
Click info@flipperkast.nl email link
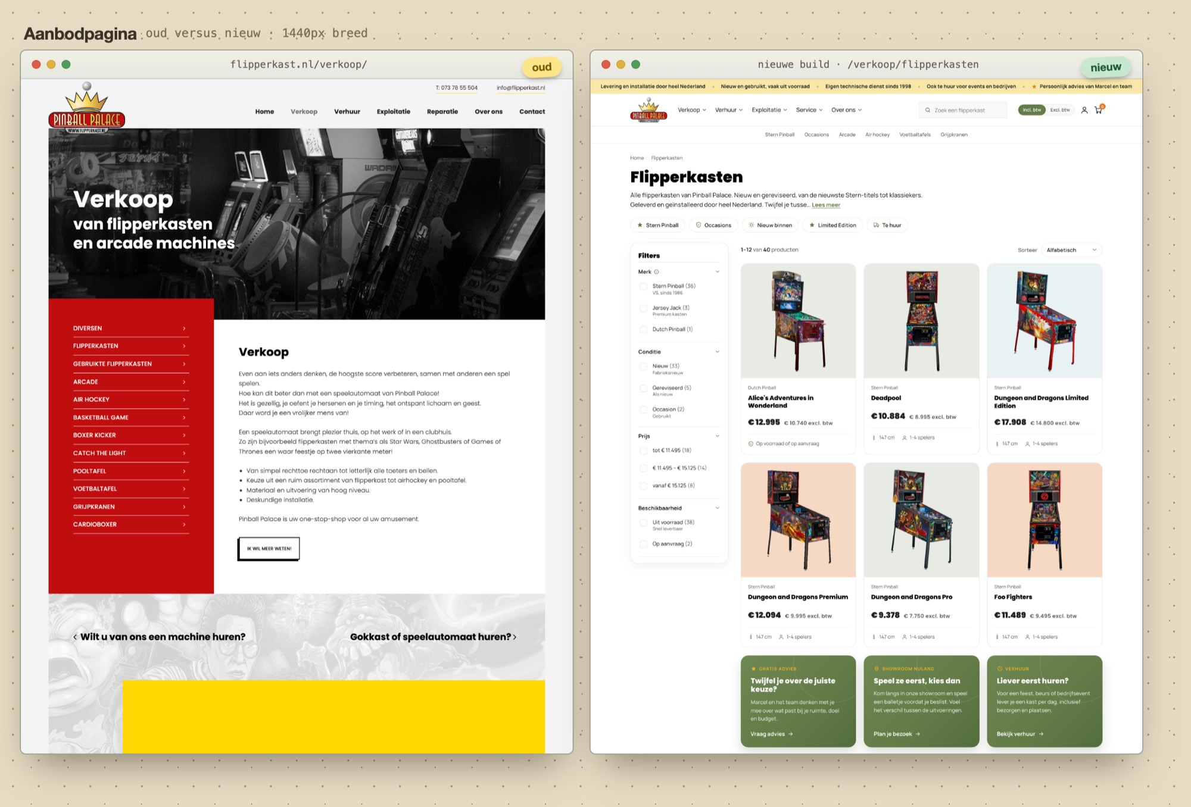(x=520, y=88)
